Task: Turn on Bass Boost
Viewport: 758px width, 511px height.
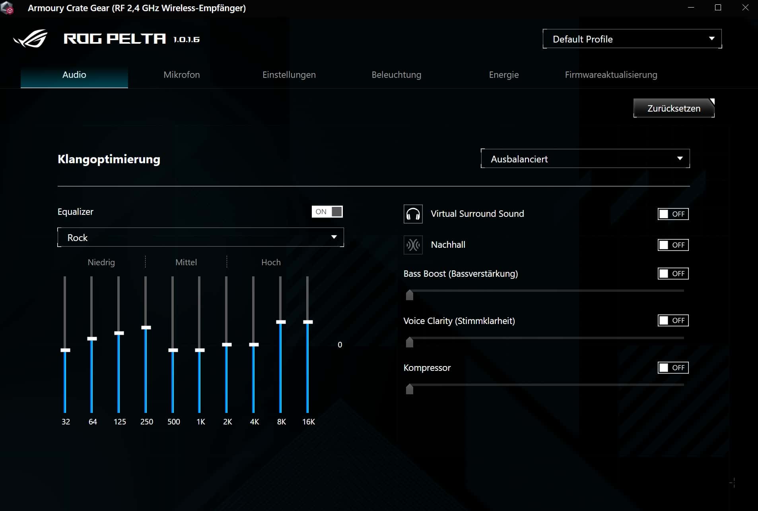Action: [x=673, y=274]
